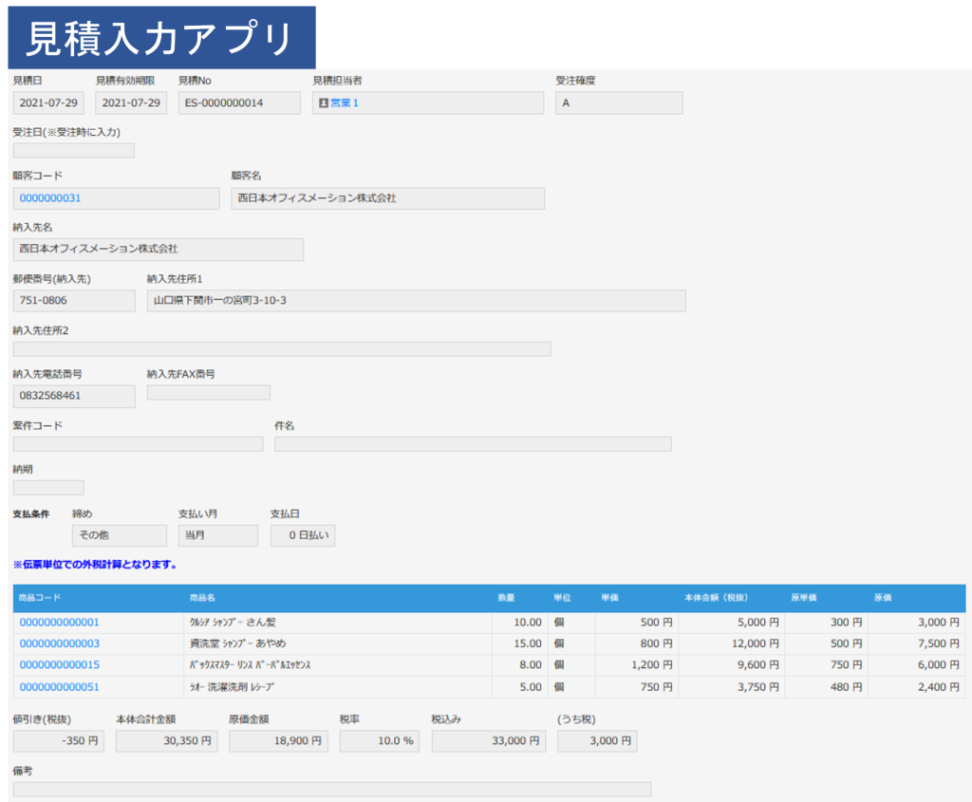Click the empty 案件コード field

point(139,444)
